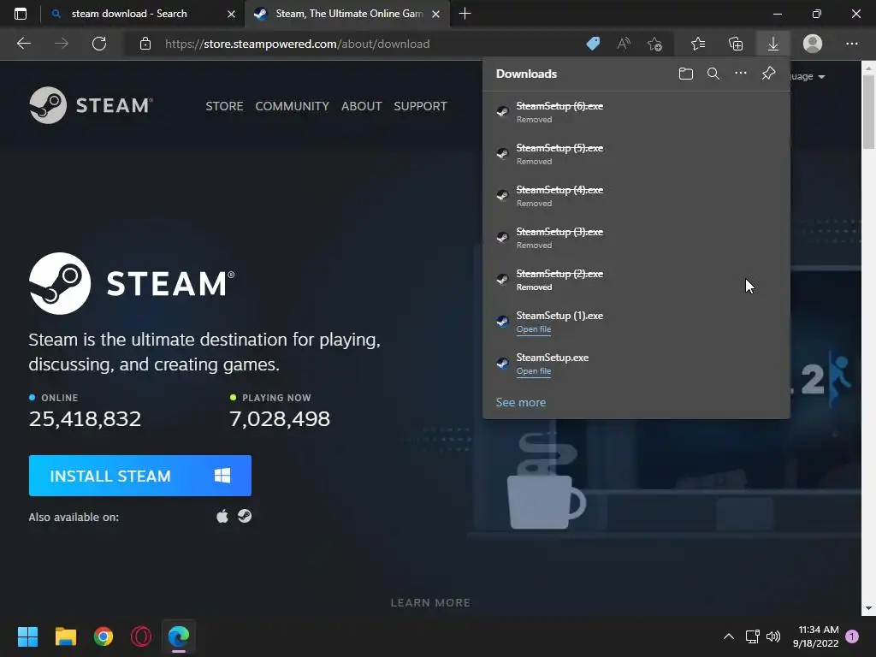Open Edge profile avatar
Screen dimensions: 876x657
pyautogui.click(x=813, y=44)
